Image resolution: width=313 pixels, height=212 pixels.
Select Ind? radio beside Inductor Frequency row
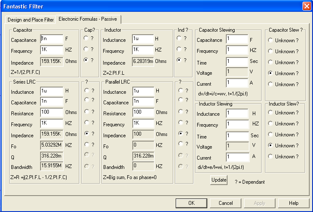pos(180,49)
